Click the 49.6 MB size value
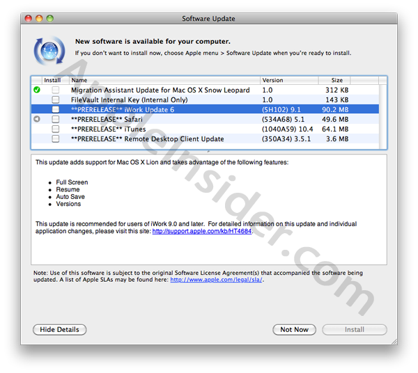 click(335, 119)
